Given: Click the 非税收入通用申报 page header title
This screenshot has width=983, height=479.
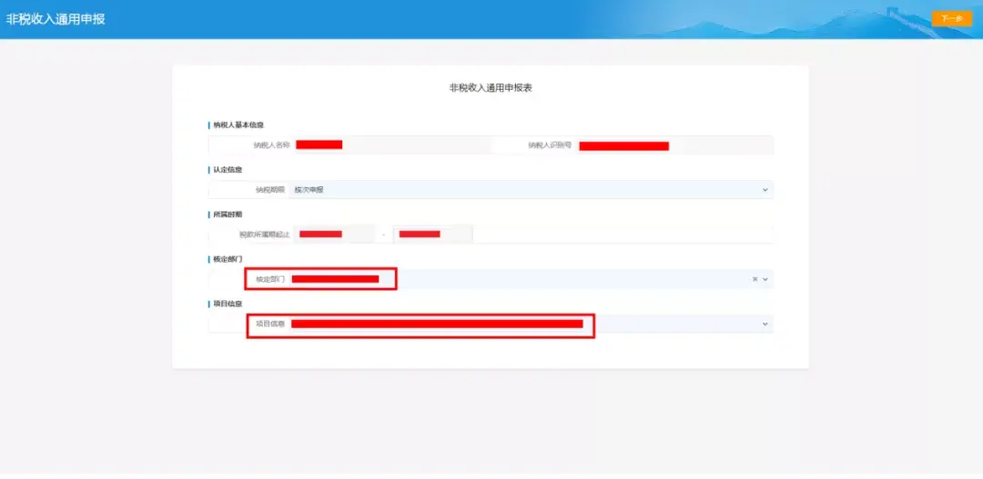Looking at the screenshot, I should 56,18.
